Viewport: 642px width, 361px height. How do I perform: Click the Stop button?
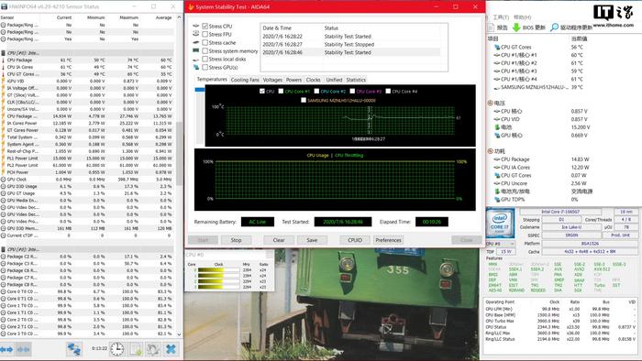[237, 240]
